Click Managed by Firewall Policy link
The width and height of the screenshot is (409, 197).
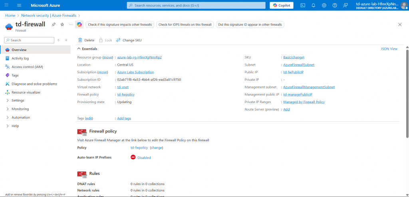[x=304, y=102]
